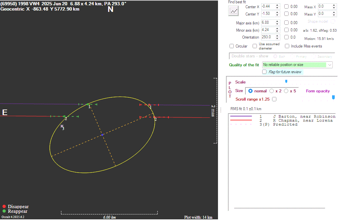
Task: Step the Orientation angle up
Action: (277, 36)
